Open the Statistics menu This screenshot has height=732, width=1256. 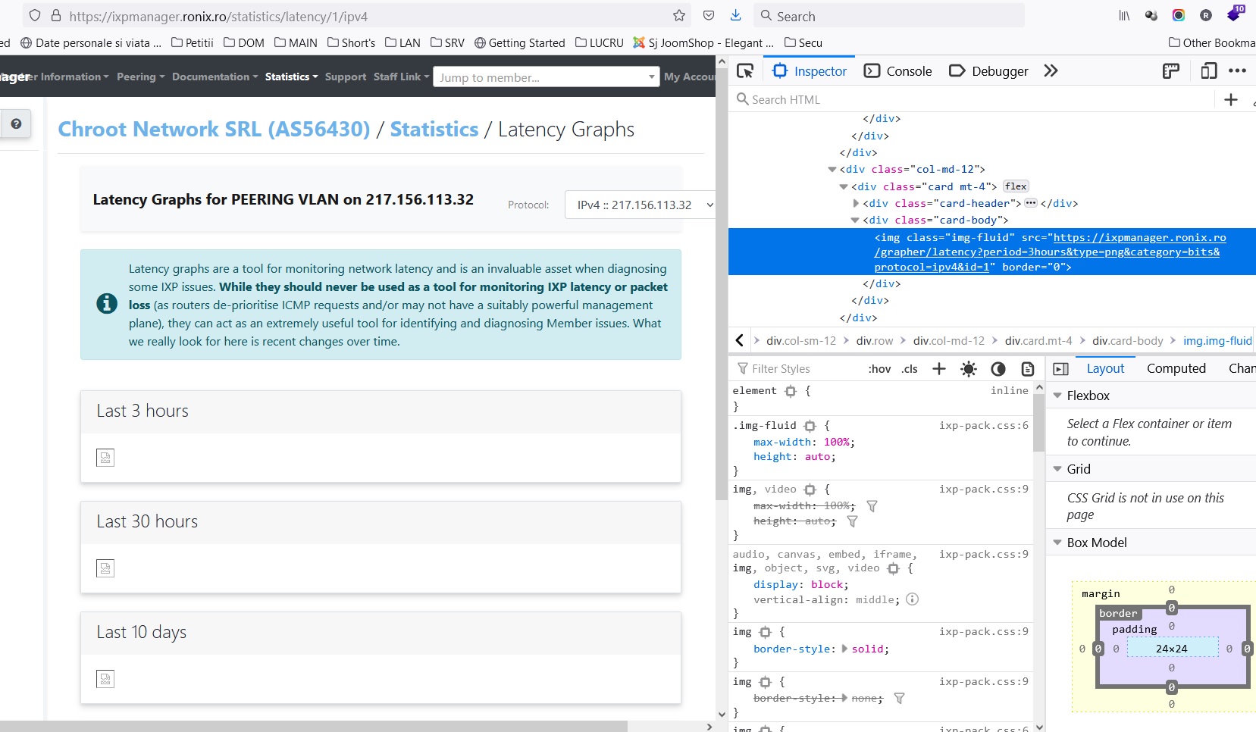point(291,77)
